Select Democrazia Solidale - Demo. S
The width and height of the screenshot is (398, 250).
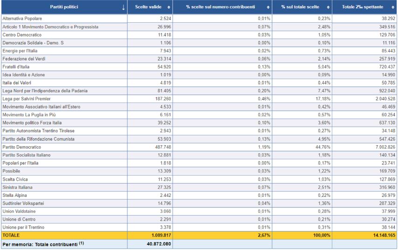tap(33, 43)
